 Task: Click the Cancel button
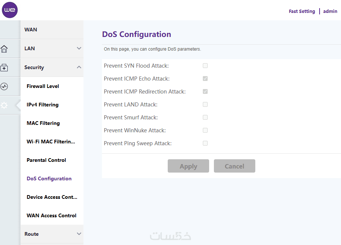(234, 166)
